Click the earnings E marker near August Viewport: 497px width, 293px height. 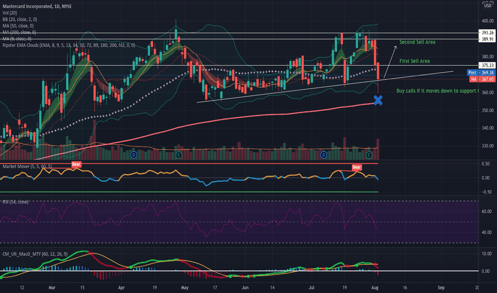coord(368,155)
